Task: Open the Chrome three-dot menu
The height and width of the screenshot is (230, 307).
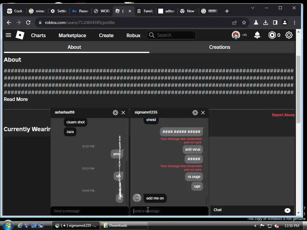Action: [x=294, y=22]
